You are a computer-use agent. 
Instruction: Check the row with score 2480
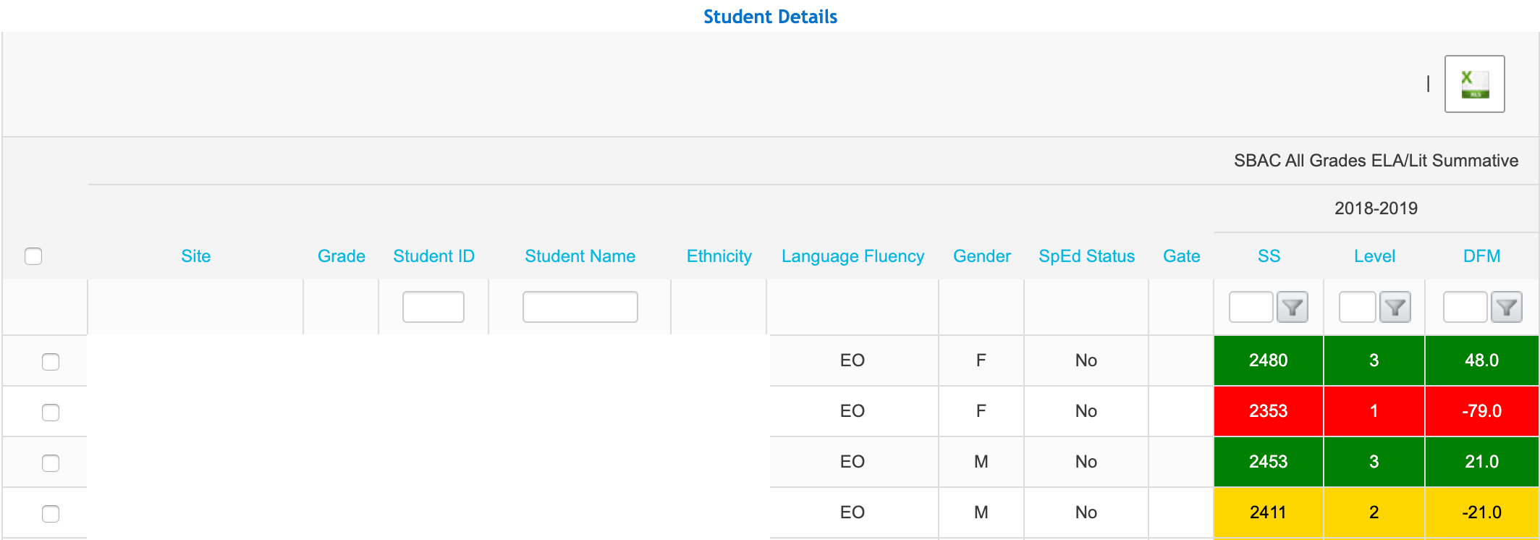coord(51,361)
